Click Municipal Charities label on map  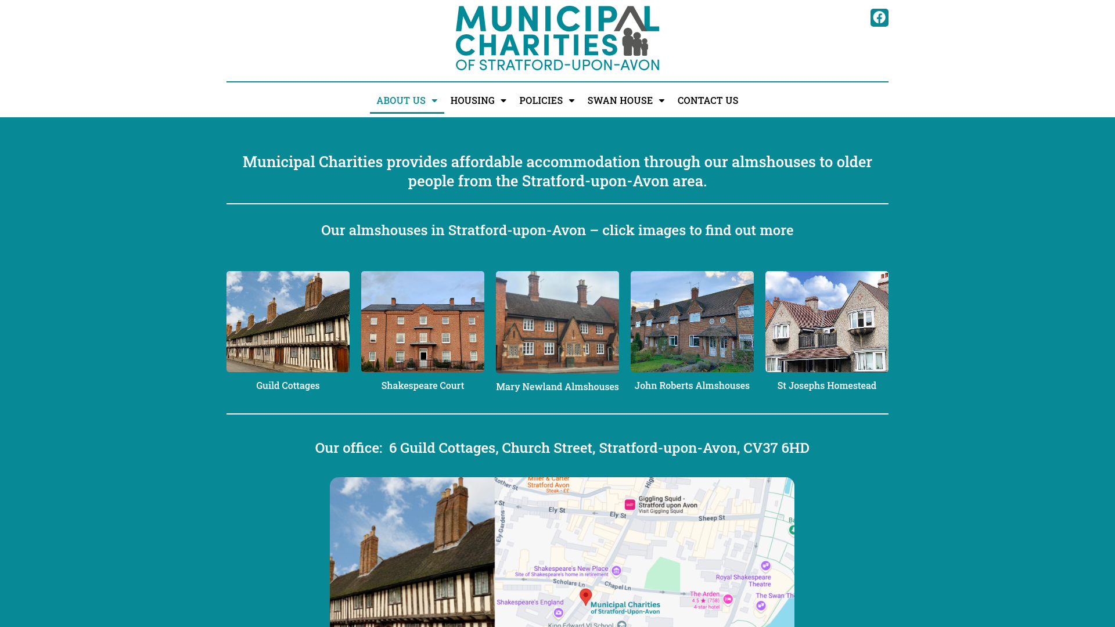(x=625, y=608)
